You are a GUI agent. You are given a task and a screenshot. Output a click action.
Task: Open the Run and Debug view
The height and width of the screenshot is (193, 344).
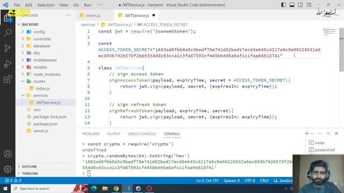(x=8, y=64)
